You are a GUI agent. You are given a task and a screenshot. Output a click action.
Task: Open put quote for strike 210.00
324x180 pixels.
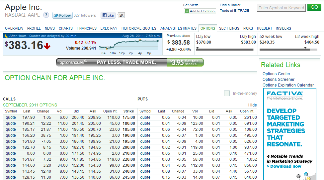point(145,153)
